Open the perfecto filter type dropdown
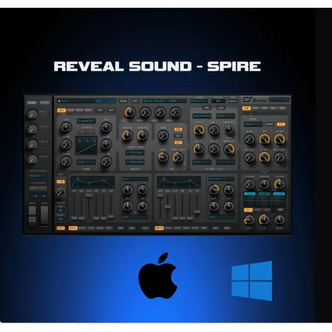The image size is (332, 332). pos(203,116)
